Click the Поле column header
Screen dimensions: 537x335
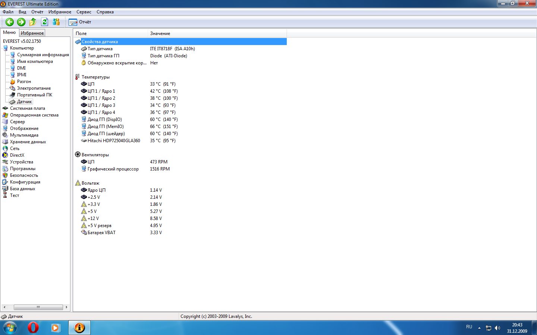pyautogui.click(x=110, y=33)
